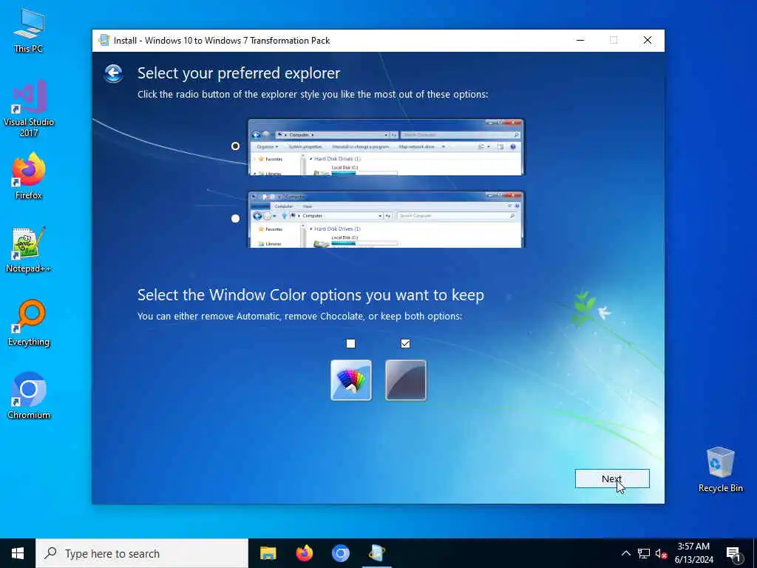Open the notification center icon
The image size is (757, 568).
click(733, 554)
